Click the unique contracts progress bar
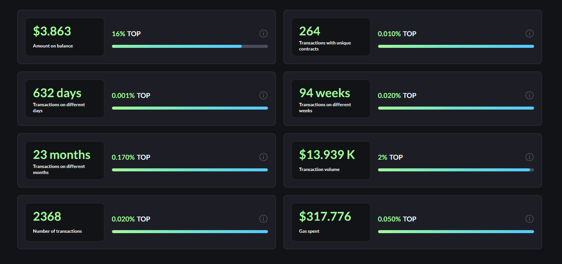Screen dimensions: 562x264 point(456,46)
